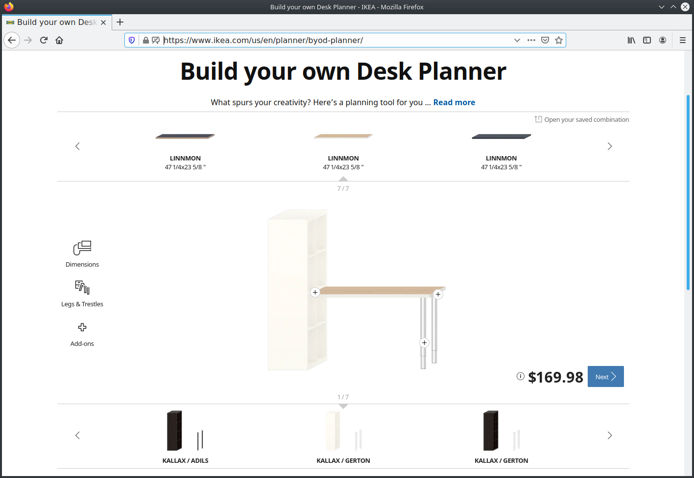Image resolution: width=694 pixels, height=478 pixels.
Task: Show next tabletop options with right arrow
Action: click(x=610, y=146)
